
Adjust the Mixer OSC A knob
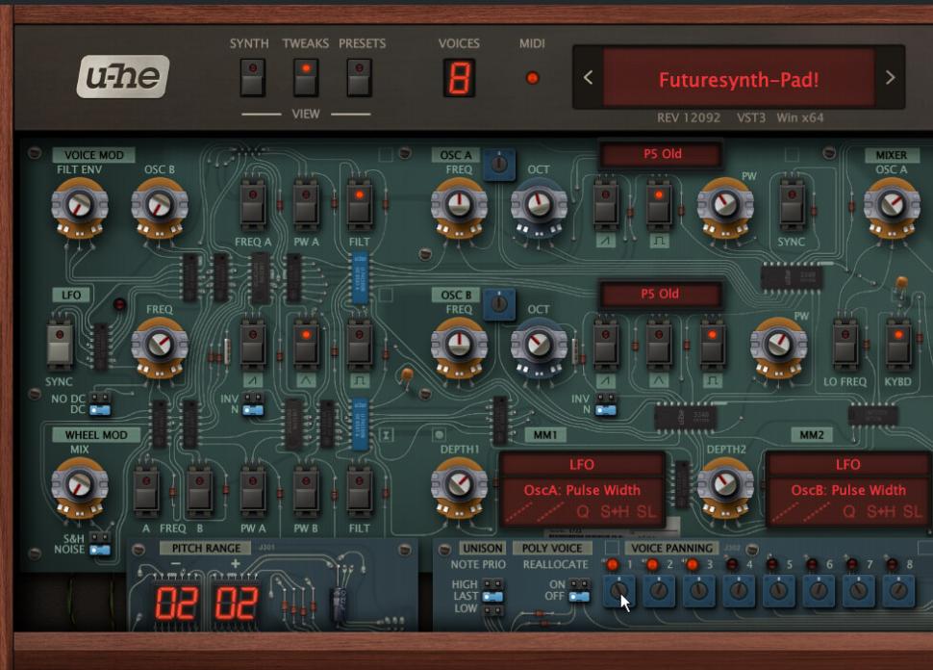[x=892, y=206]
